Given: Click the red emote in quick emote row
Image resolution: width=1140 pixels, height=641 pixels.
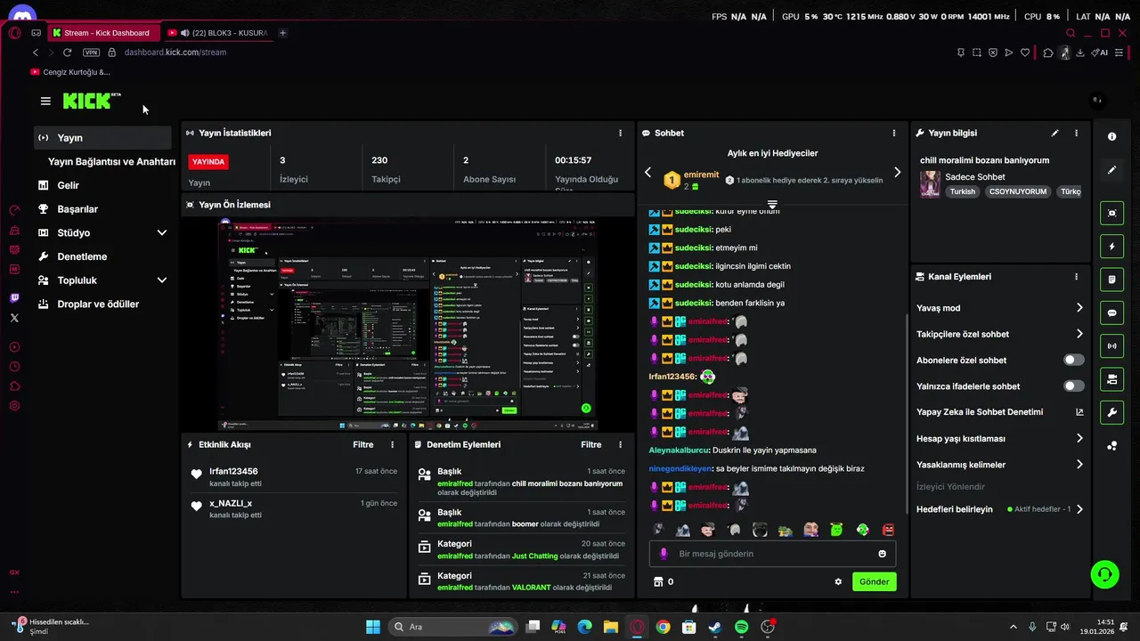Looking at the screenshot, I should [888, 530].
